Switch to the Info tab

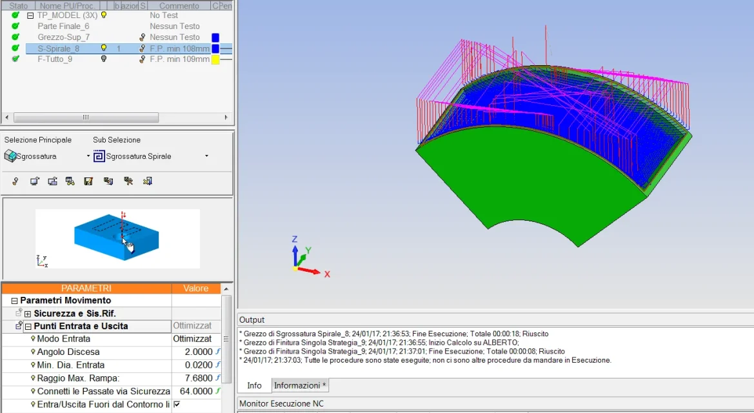pos(254,385)
